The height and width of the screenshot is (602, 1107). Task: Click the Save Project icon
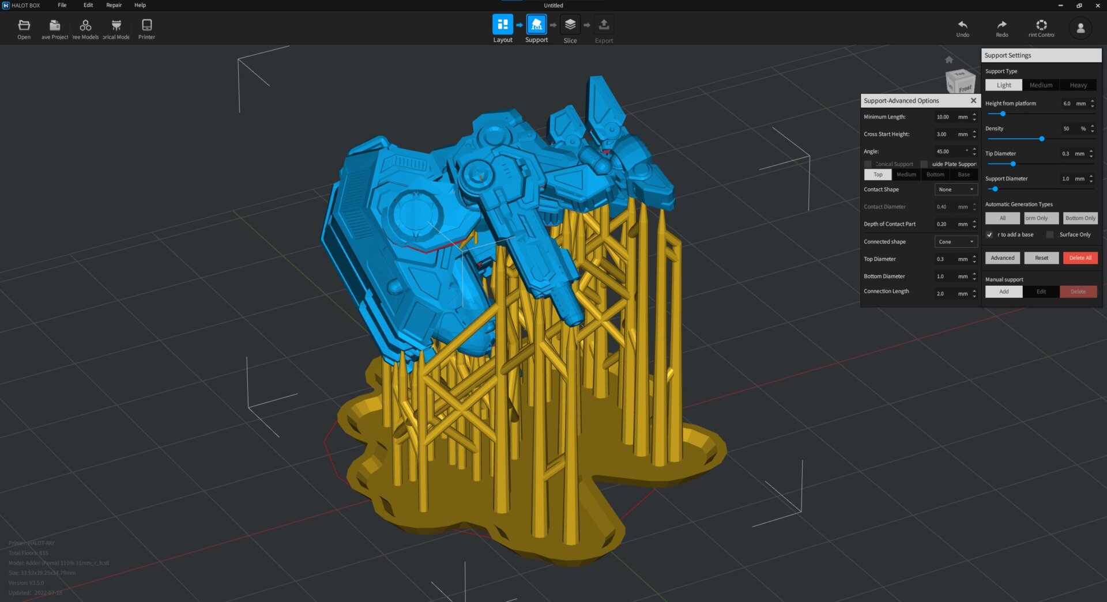55,25
